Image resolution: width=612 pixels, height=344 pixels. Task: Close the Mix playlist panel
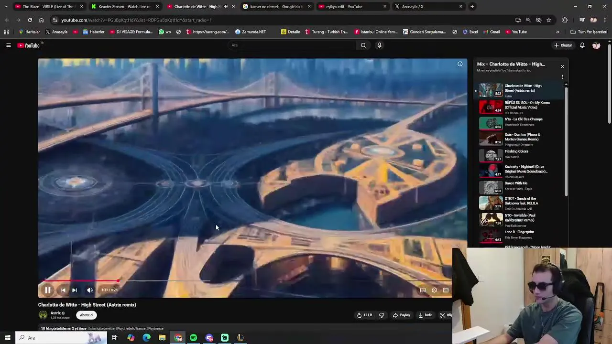click(x=562, y=66)
